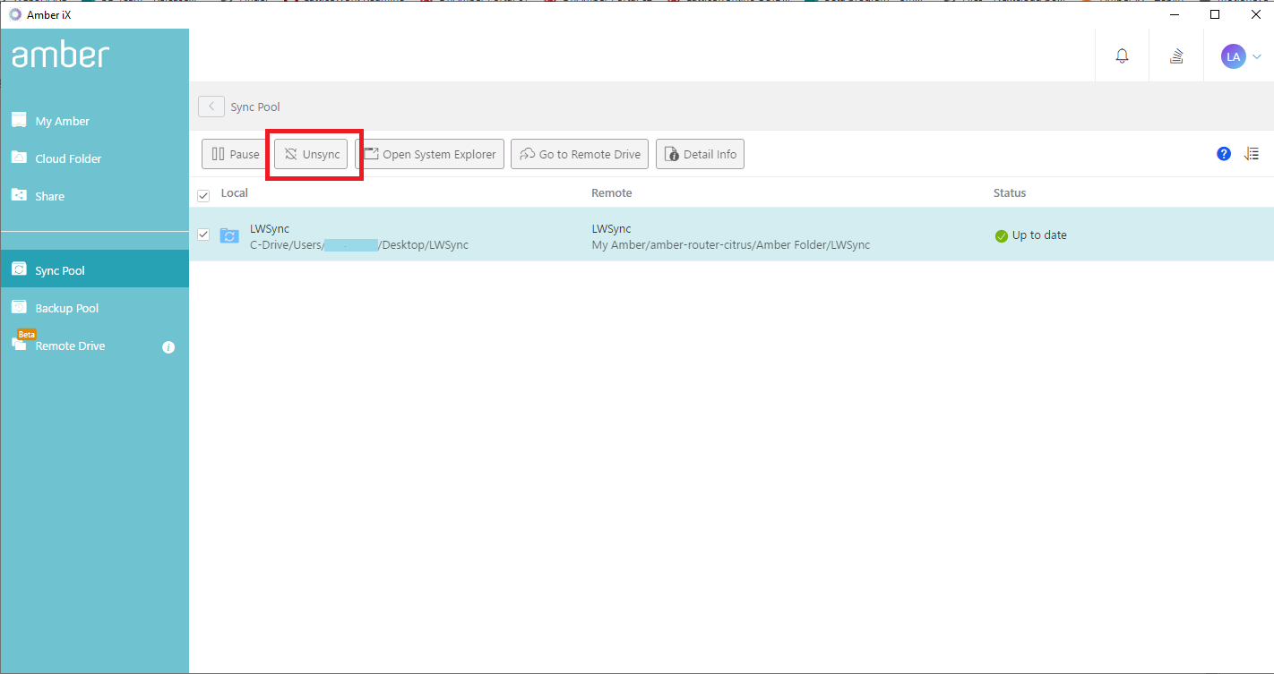This screenshot has width=1274, height=674.
Task: Open Remote Drive beta in sidebar
Action: pyautogui.click(x=94, y=346)
